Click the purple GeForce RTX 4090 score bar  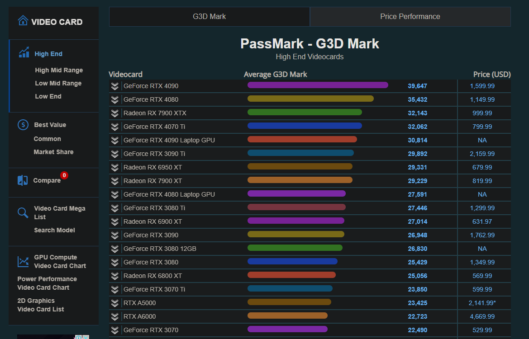tap(318, 85)
